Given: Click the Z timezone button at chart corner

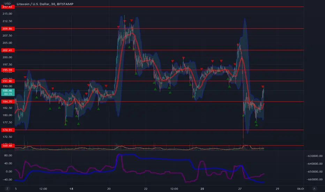Looking at the screenshot, I should [x=7, y=189].
